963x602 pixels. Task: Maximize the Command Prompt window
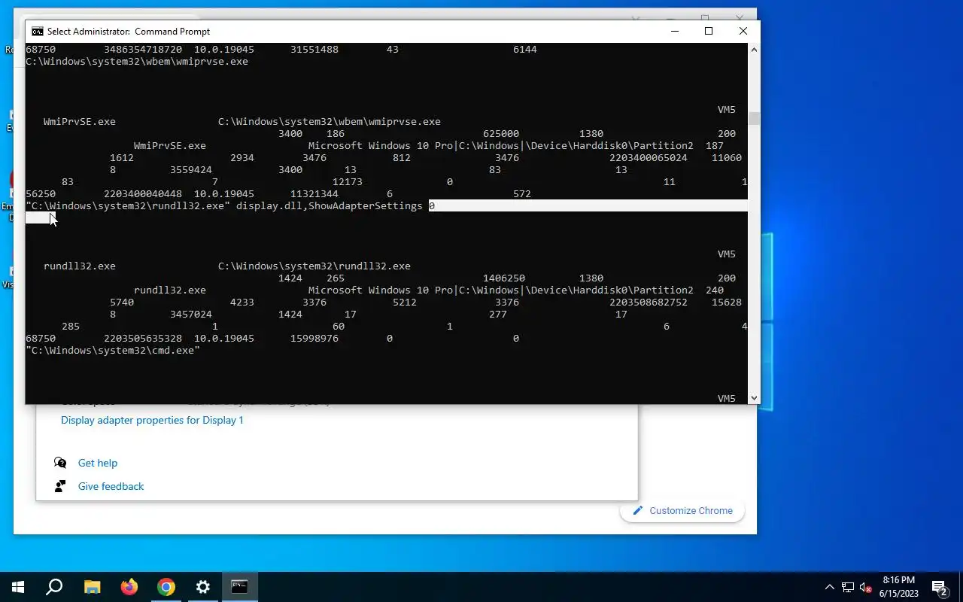709,31
